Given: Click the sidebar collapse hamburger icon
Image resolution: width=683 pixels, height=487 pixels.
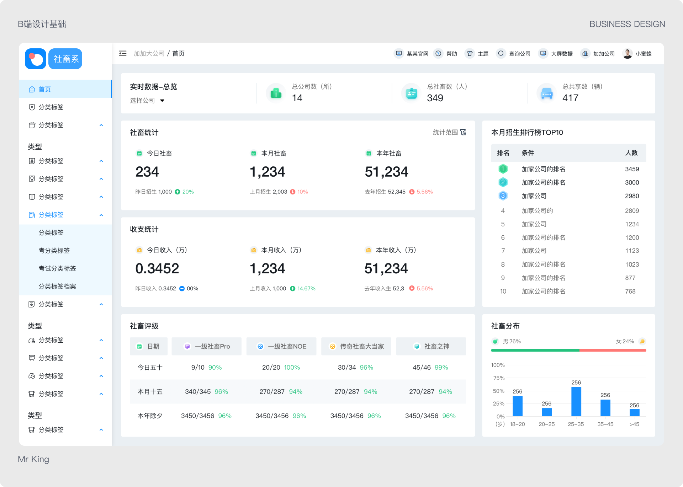Looking at the screenshot, I should coord(123,53).
